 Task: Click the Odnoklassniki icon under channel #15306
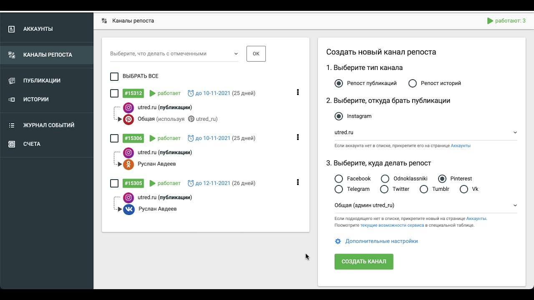(x=128, y=164)
